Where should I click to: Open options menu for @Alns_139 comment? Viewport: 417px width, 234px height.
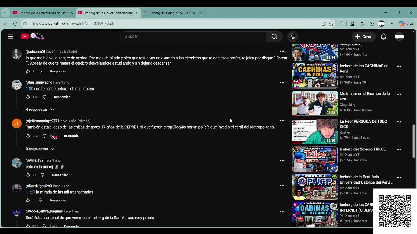click(282, 160)
